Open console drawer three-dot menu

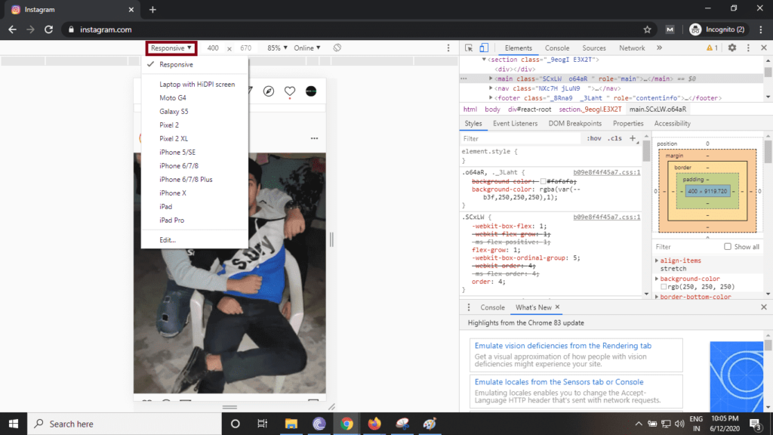pyautogui.click(x=469, y=307)
